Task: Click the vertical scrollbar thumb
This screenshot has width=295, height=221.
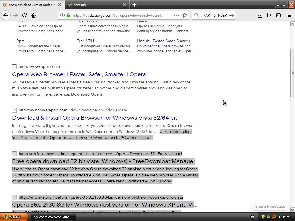Action: pos(293,73)
